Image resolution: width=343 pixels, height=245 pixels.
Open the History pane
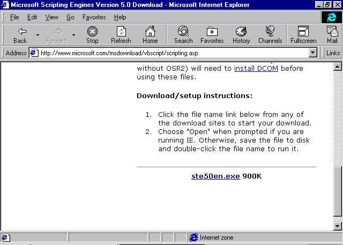click(241, 35)
